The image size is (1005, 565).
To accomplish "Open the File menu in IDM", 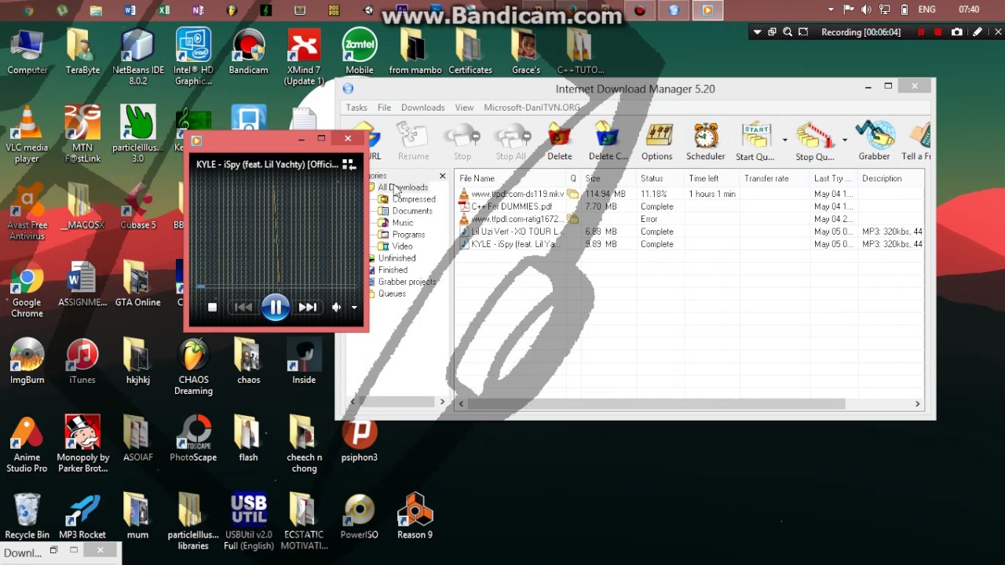I will pos(384,108).
